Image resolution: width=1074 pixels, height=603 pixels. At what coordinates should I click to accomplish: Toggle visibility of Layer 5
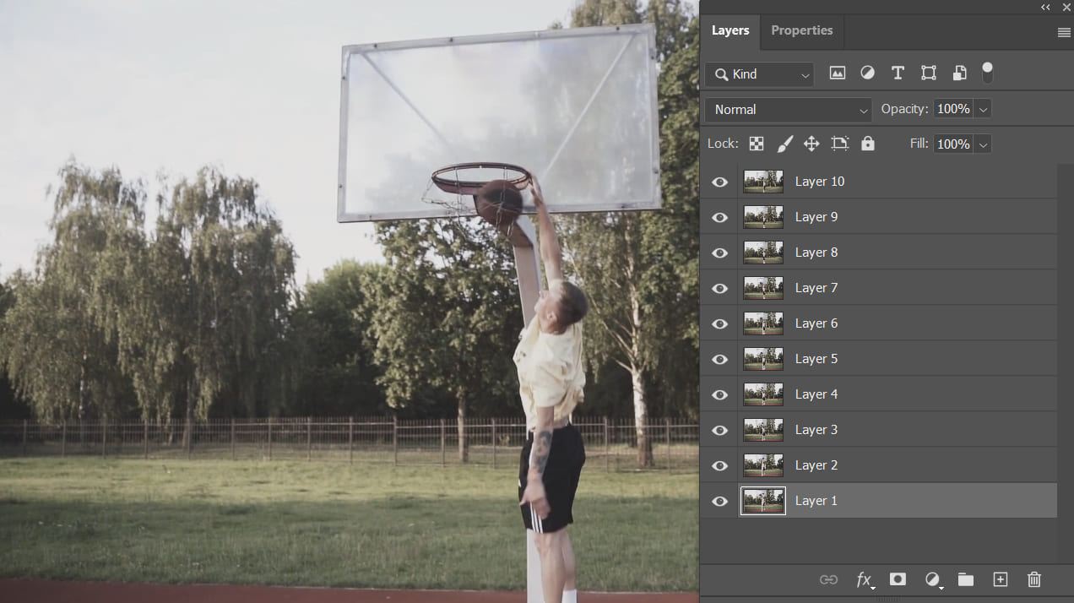point(719,359)
